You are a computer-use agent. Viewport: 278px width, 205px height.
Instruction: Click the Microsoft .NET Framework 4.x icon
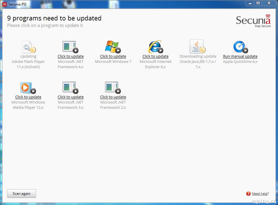tap(71, 47)
